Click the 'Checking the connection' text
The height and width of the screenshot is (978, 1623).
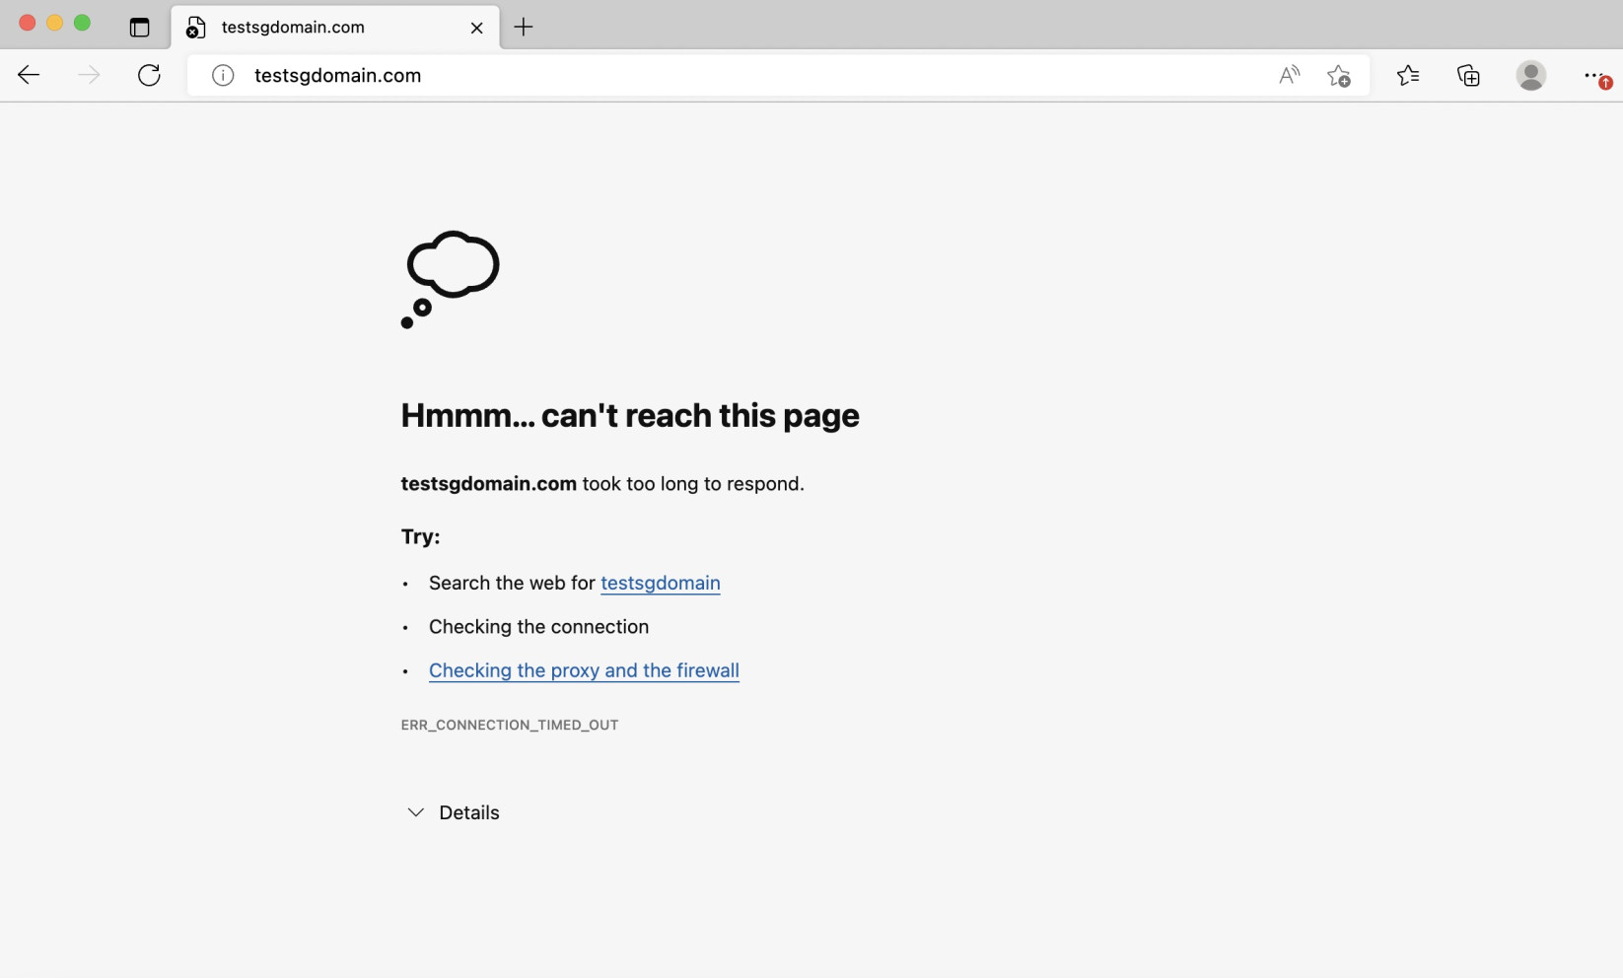(x=538, y=627)
